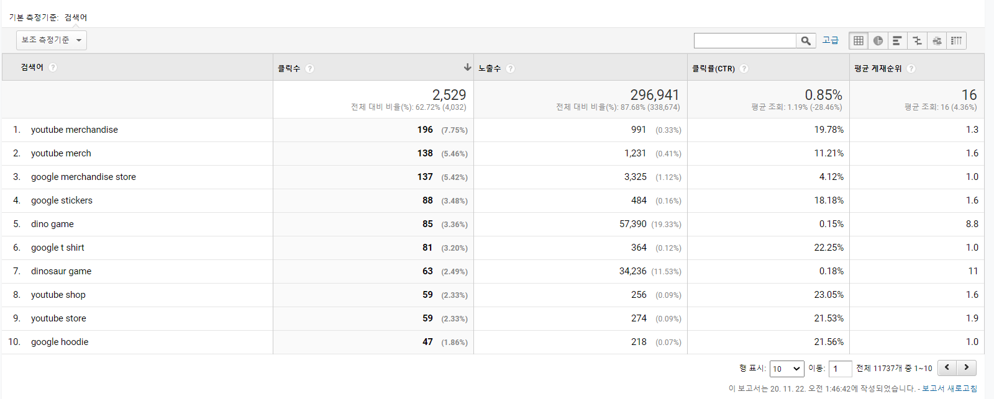Select the 'youtube merch' query row
This screenshot has width=994, height=399.
(61, 153)
